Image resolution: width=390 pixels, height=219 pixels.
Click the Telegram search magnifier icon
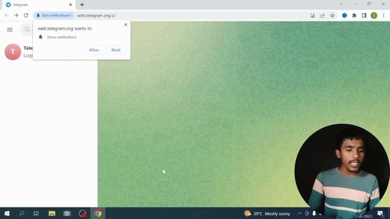[x=27, y=30]
